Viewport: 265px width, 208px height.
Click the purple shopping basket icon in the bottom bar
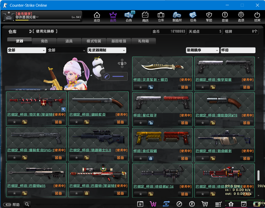click(153, 204)
